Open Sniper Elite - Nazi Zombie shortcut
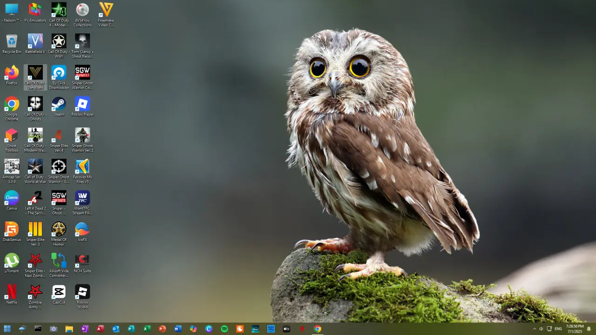The image size is (596, 335). tap(35, 265)
